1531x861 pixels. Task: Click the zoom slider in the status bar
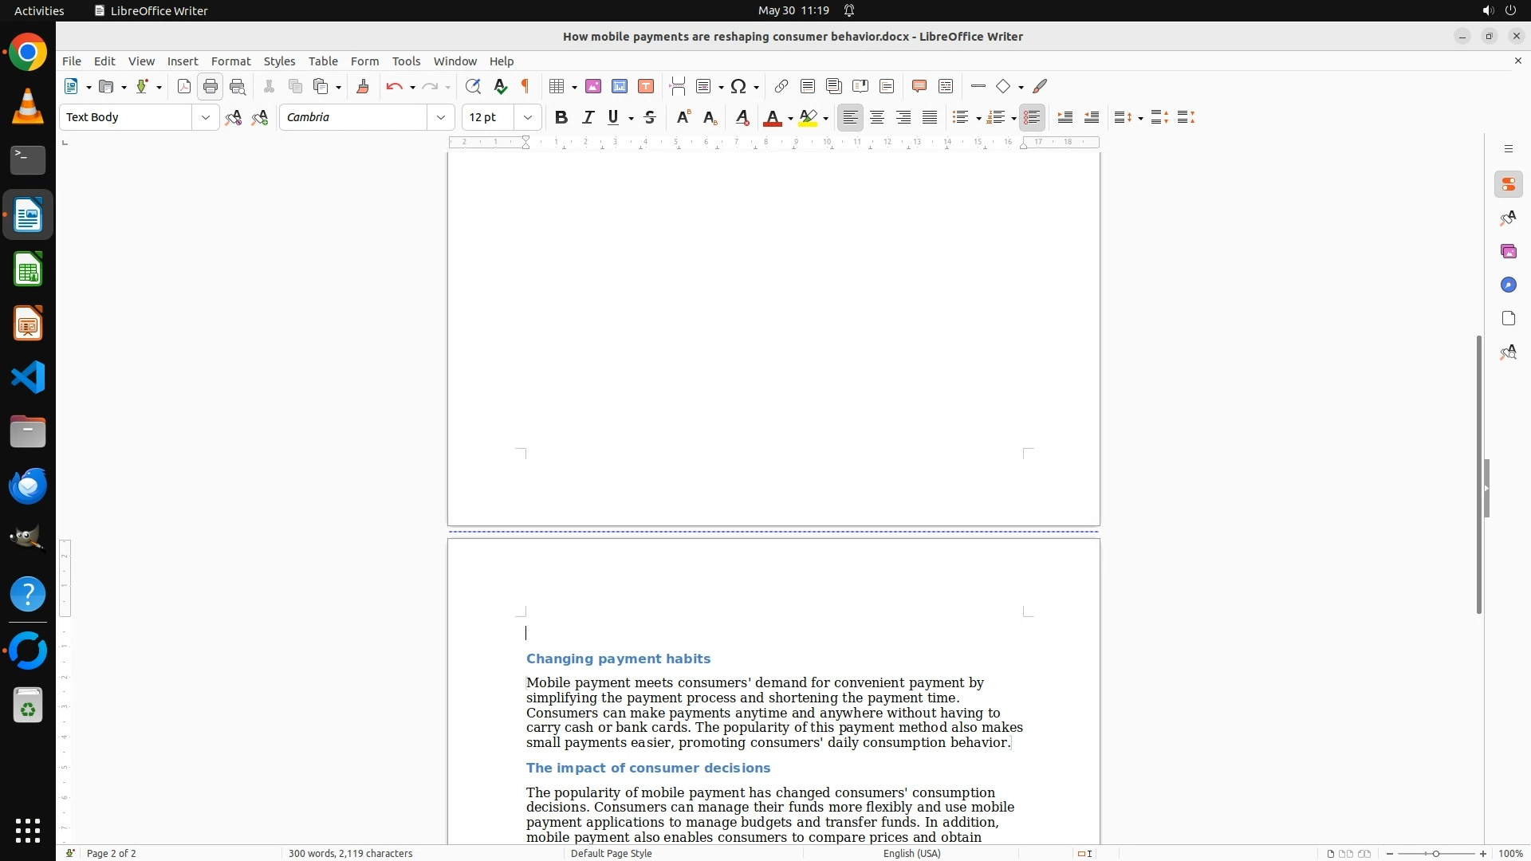click(x=1435, y=853)
